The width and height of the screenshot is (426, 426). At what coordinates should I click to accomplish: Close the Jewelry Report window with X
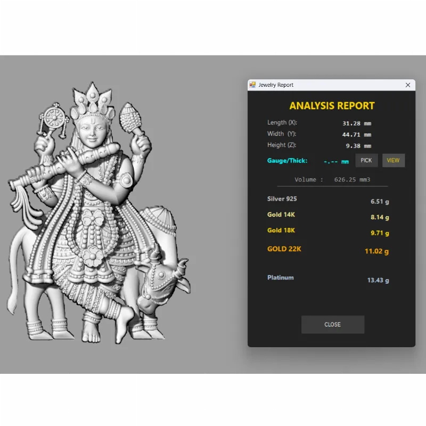[x=408, y=85]
